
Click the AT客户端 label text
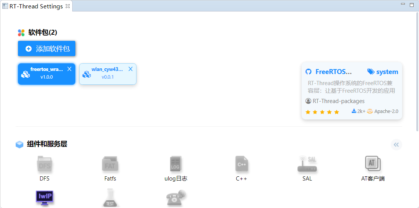pyautogui.click(x=373, y=179)
